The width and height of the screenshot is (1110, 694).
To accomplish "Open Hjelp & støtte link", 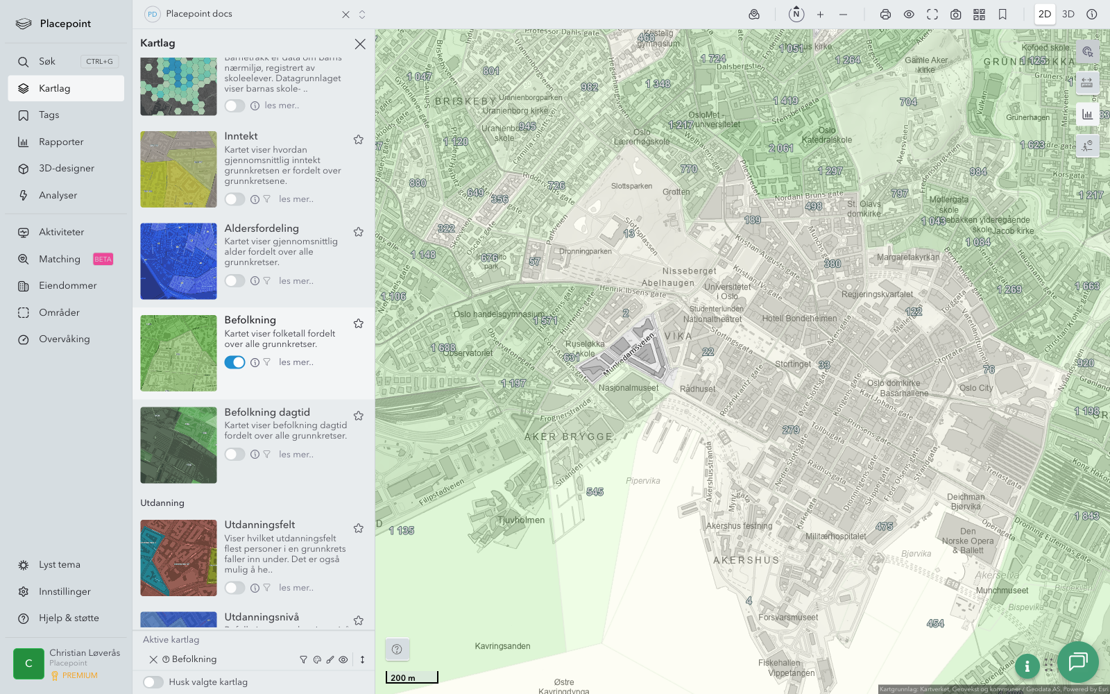I will click(x=69, y=618).
